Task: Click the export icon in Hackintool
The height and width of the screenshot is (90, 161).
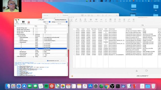Action: click(146, 70)
